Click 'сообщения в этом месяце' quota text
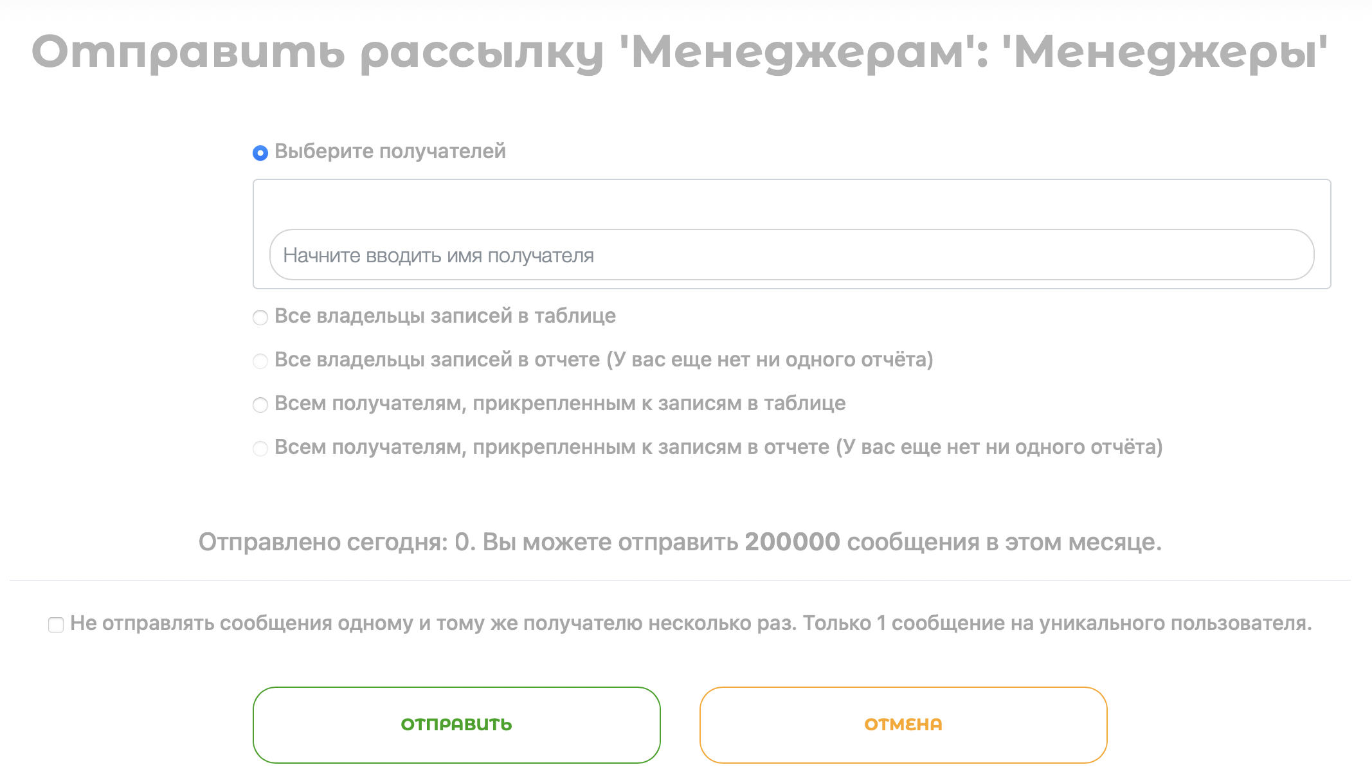This screenshot has width=1372, height=783. (x=1004, y=543)
